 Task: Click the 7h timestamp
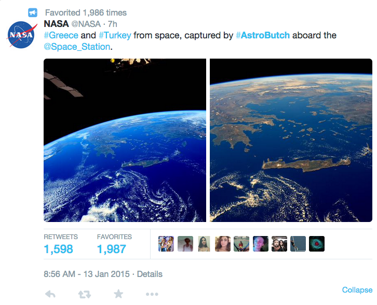(112, 24)
